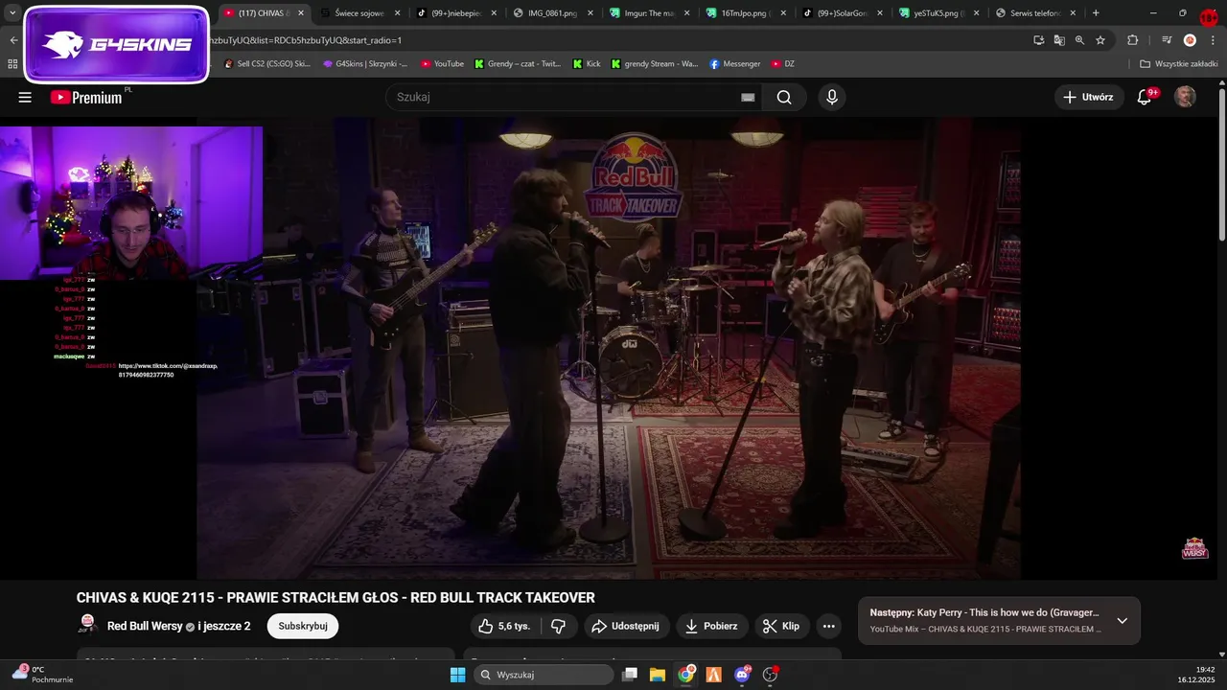
Task: Start voice search with microphone icon
Action: point(832,97)
